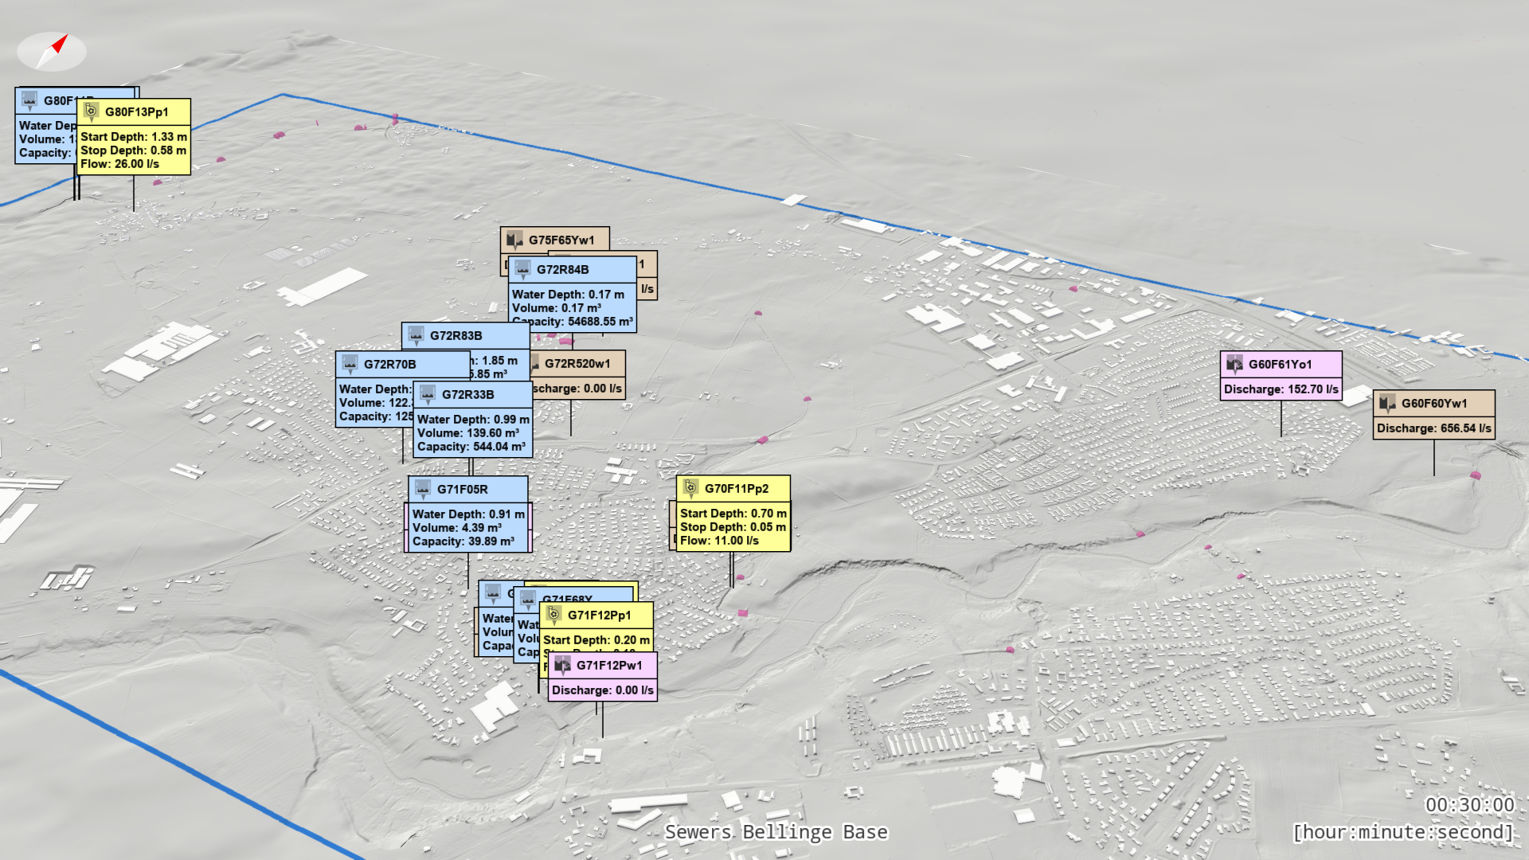
Task: Click the pump icon on G71F12Pp1 label
Action: [553, 615]
